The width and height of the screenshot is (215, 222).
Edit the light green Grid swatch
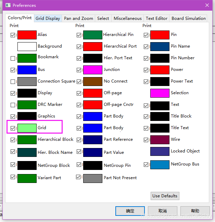click(27, 128)
